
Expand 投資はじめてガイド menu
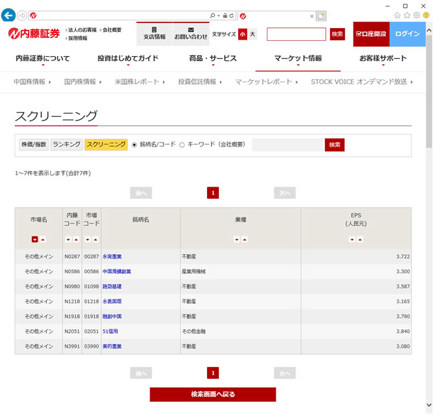pyautogui.click(x=128, y=59)
